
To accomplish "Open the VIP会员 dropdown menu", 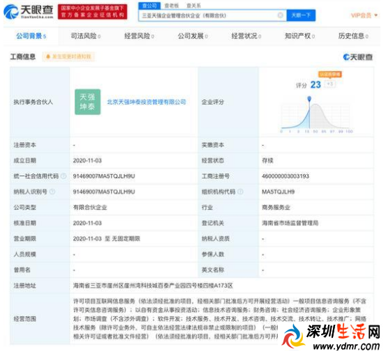I will pos(364,15).
